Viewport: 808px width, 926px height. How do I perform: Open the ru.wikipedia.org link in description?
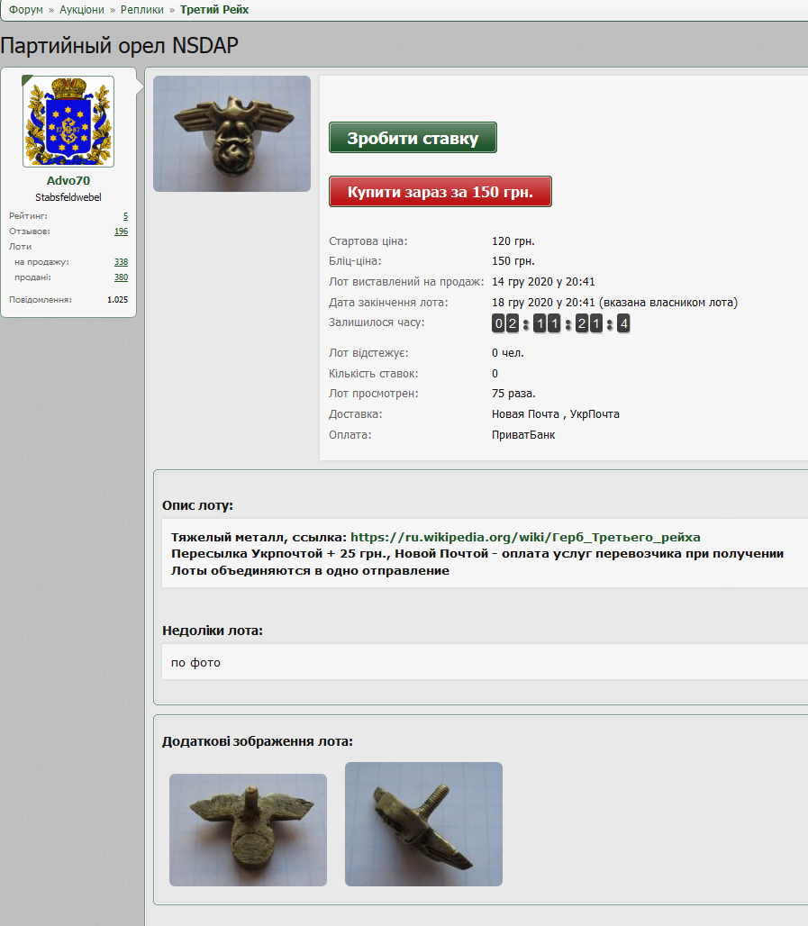point(525,537)
